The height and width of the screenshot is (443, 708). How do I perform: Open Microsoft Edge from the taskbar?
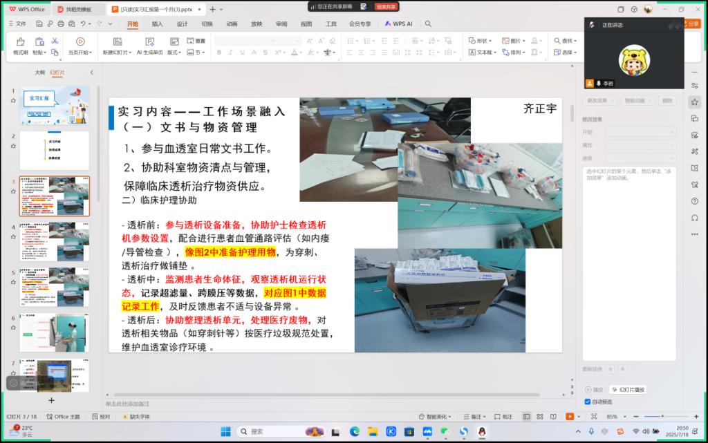click(355, 431)
